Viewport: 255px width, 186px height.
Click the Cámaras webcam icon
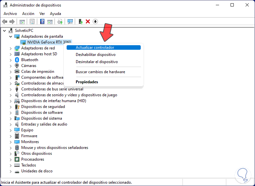[x=17, y=66]
